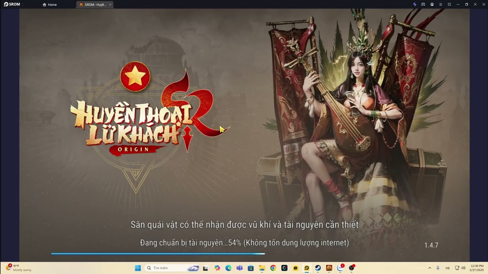Expand the double-chevron side panel
The image size is (488, 274).
tap(484, 5)
